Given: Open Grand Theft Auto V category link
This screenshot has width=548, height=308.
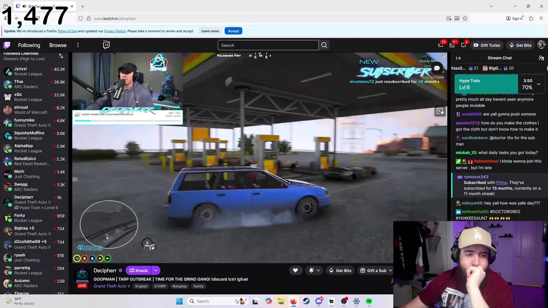Looking at the screenshot, I should coord(112,286).
